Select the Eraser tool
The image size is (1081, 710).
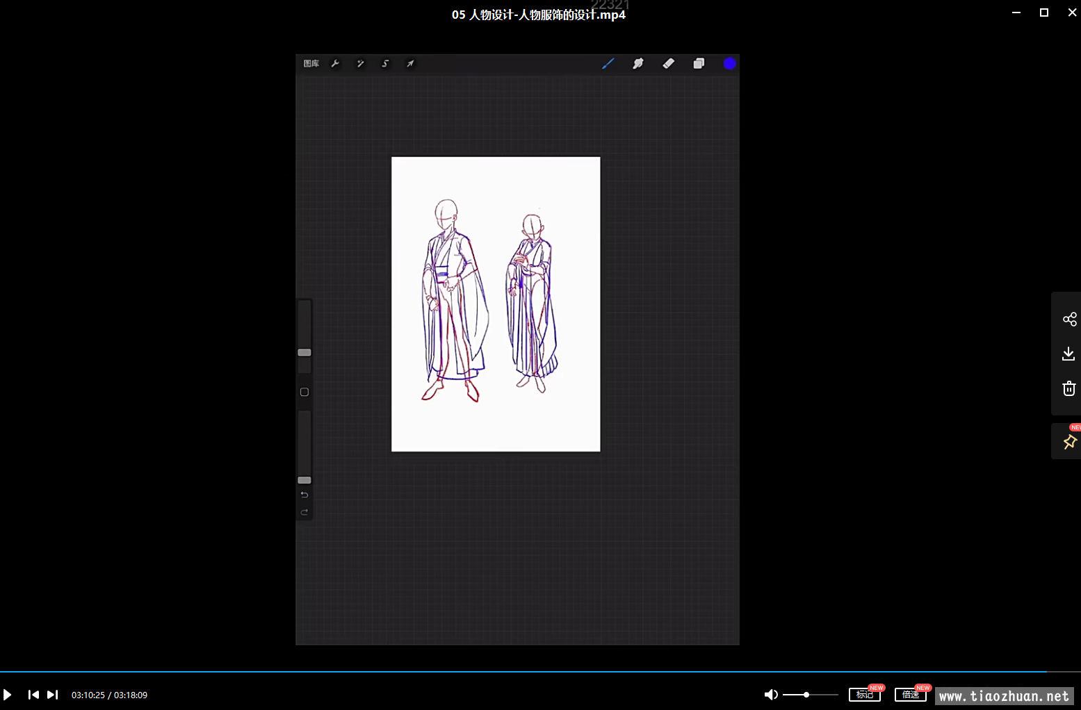[668, 64]
